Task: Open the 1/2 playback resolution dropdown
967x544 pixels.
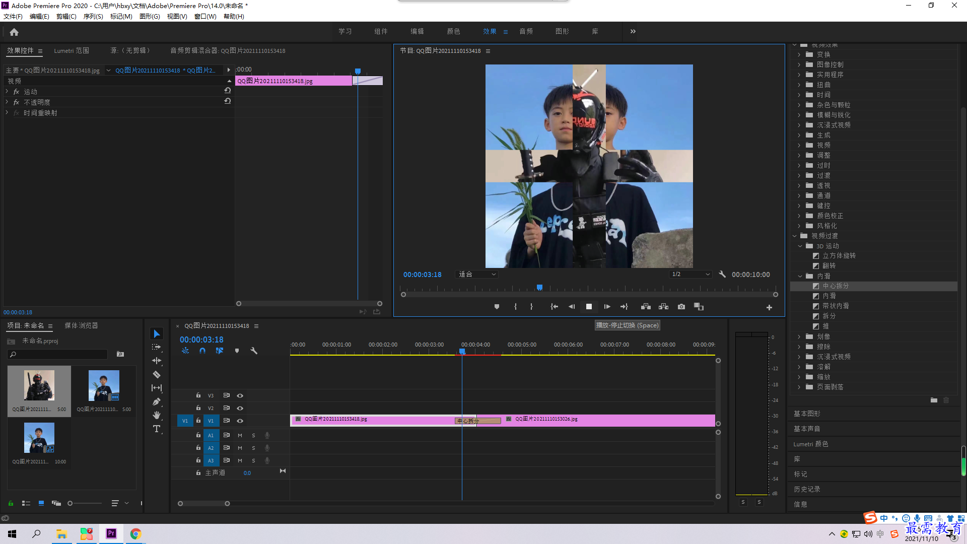Action: point(690,275)
